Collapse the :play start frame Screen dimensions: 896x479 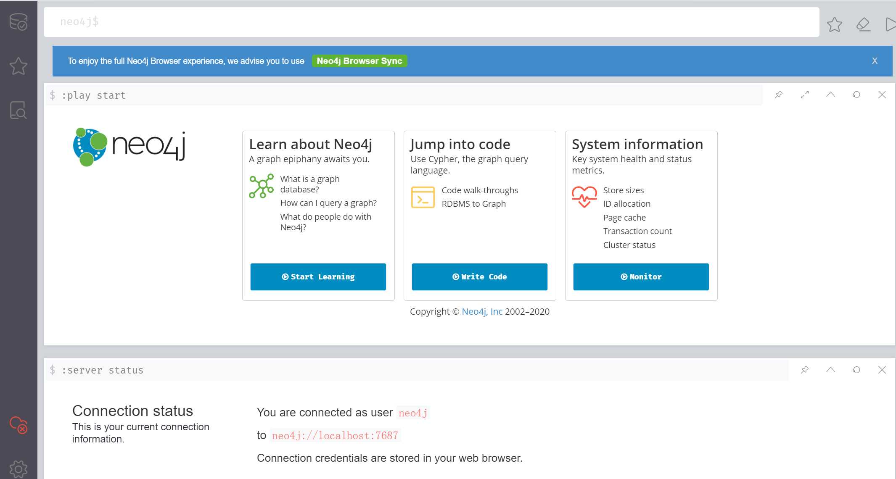click(x=830, y=95)
